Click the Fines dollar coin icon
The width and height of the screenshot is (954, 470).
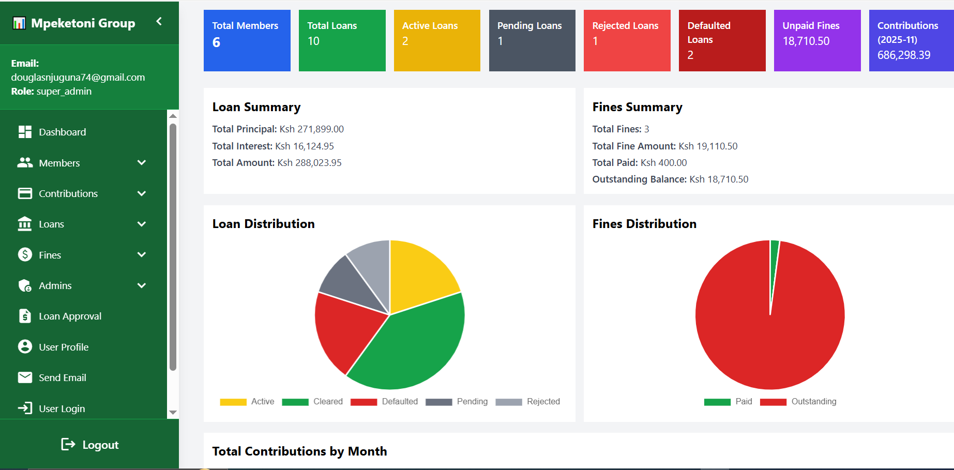coord(25,255)
